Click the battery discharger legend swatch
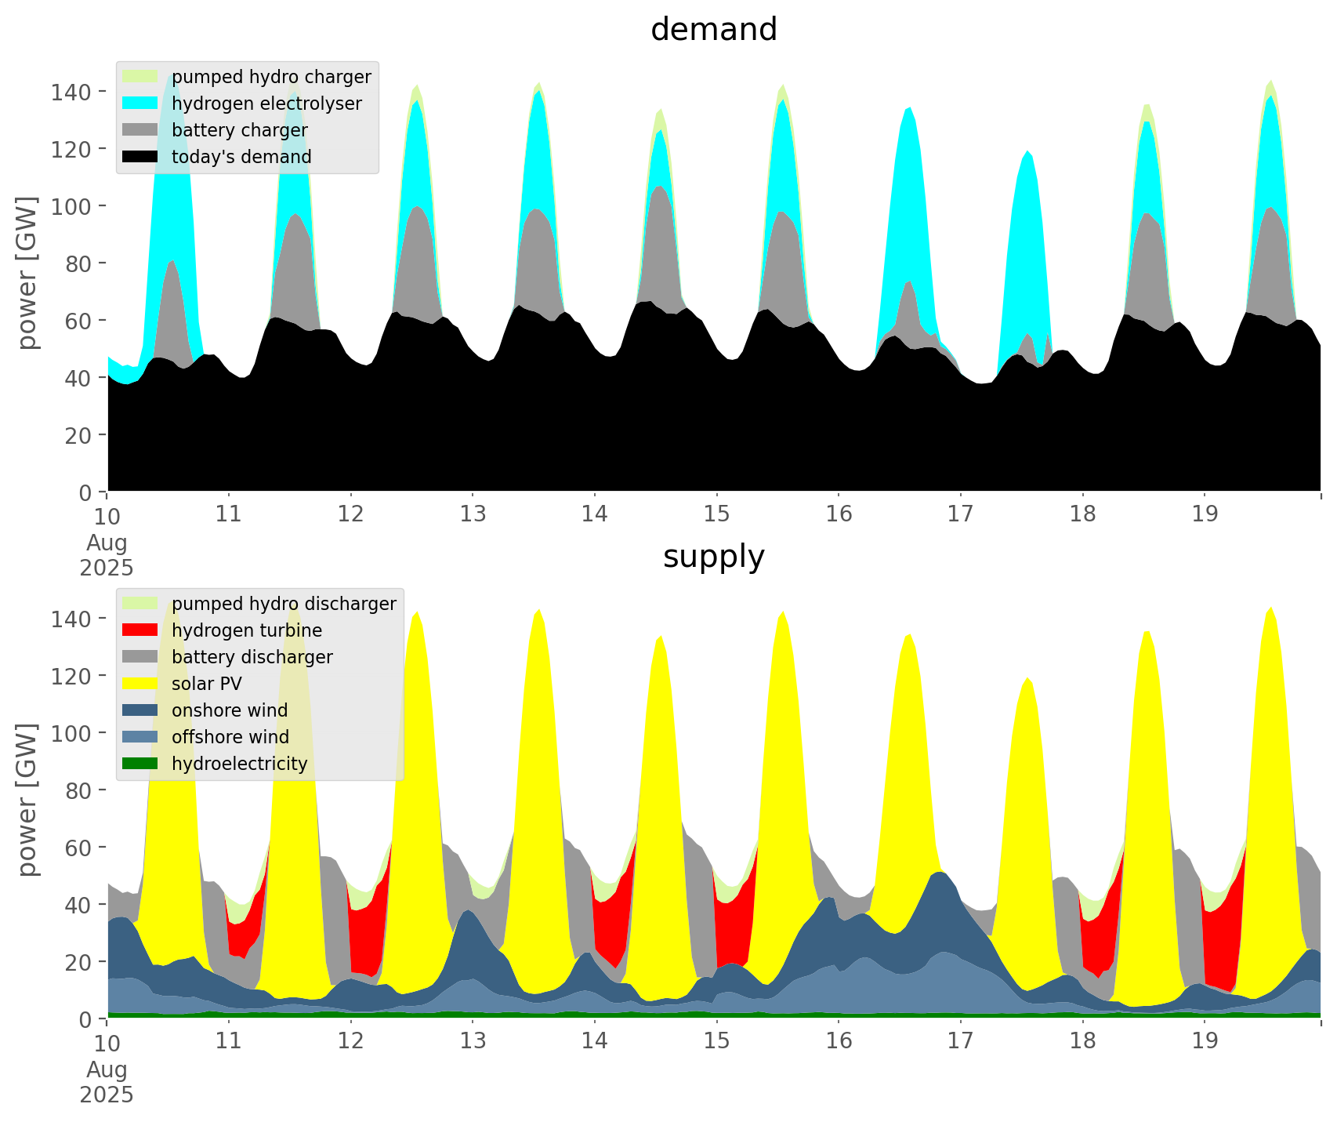This screenshot has width=1337, height=1122. pos(140,657)
